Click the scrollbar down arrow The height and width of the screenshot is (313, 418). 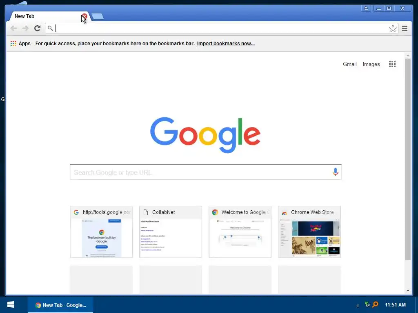click(408, 291)
